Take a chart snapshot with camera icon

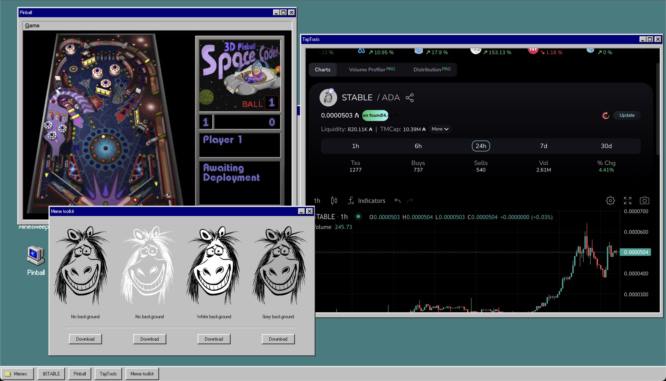644,201
